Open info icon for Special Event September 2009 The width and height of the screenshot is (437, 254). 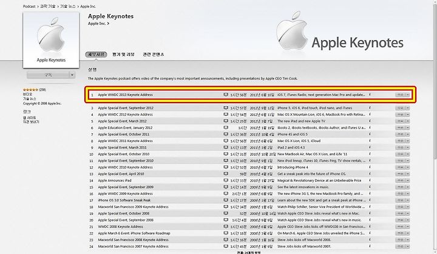[370, 187]
